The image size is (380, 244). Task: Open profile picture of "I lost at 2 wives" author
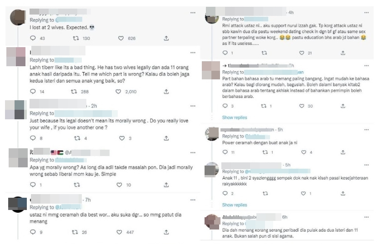point(17,17)
